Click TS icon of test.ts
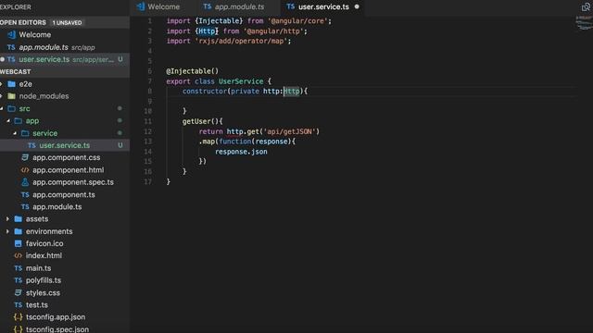This screenshot has width=593, height=333. coord(19,305)
